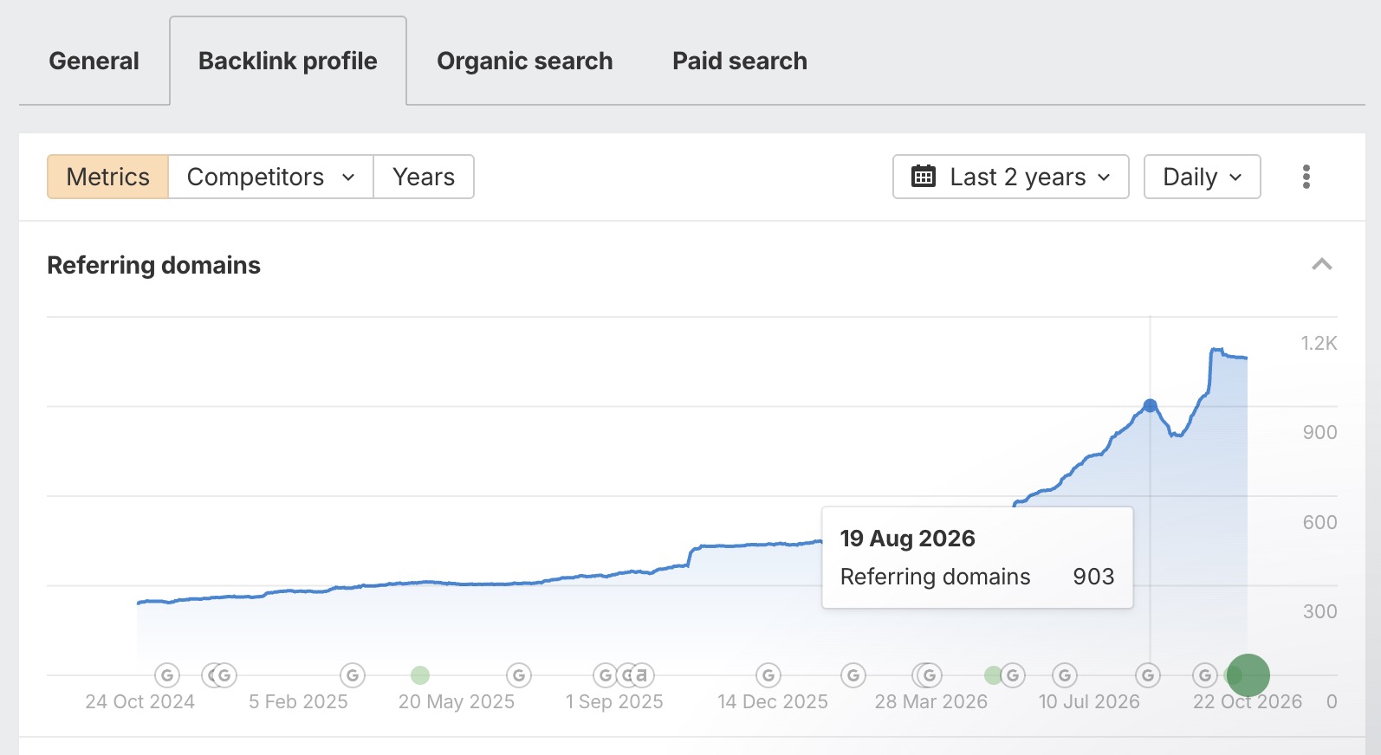
Task: Click the '600' y-axis label
Action: click(x=1319, y=522)
